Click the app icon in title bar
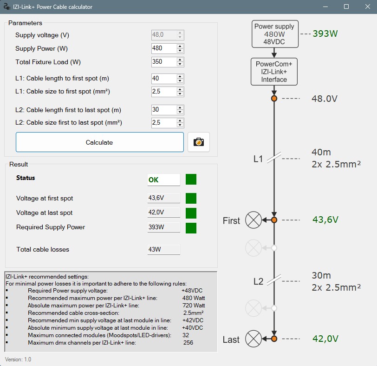 point(6,7)
